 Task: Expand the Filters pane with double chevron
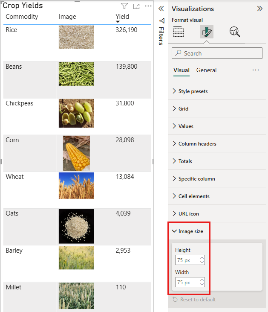pos(161,9)
